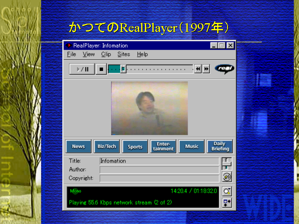Click the volume slider control icon
299x224 pixels.
coord(227,163)
